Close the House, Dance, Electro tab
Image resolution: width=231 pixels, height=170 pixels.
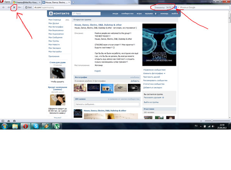coord(69,3)
